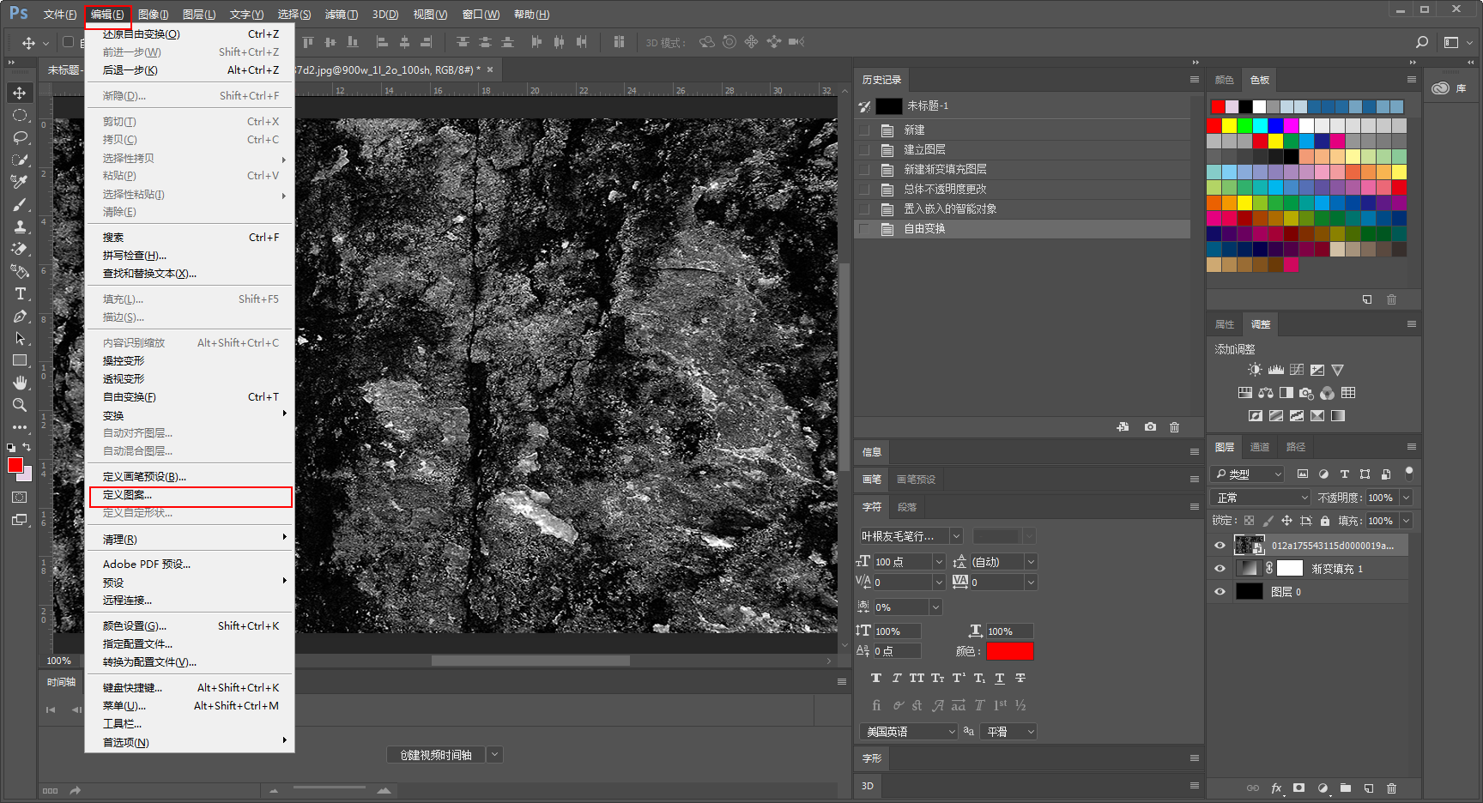Click the 渐变填充 1 layer mask thumbnail
This screenshot has height=803, width=1483.
pyautogui.click(x=1290, y=568)
